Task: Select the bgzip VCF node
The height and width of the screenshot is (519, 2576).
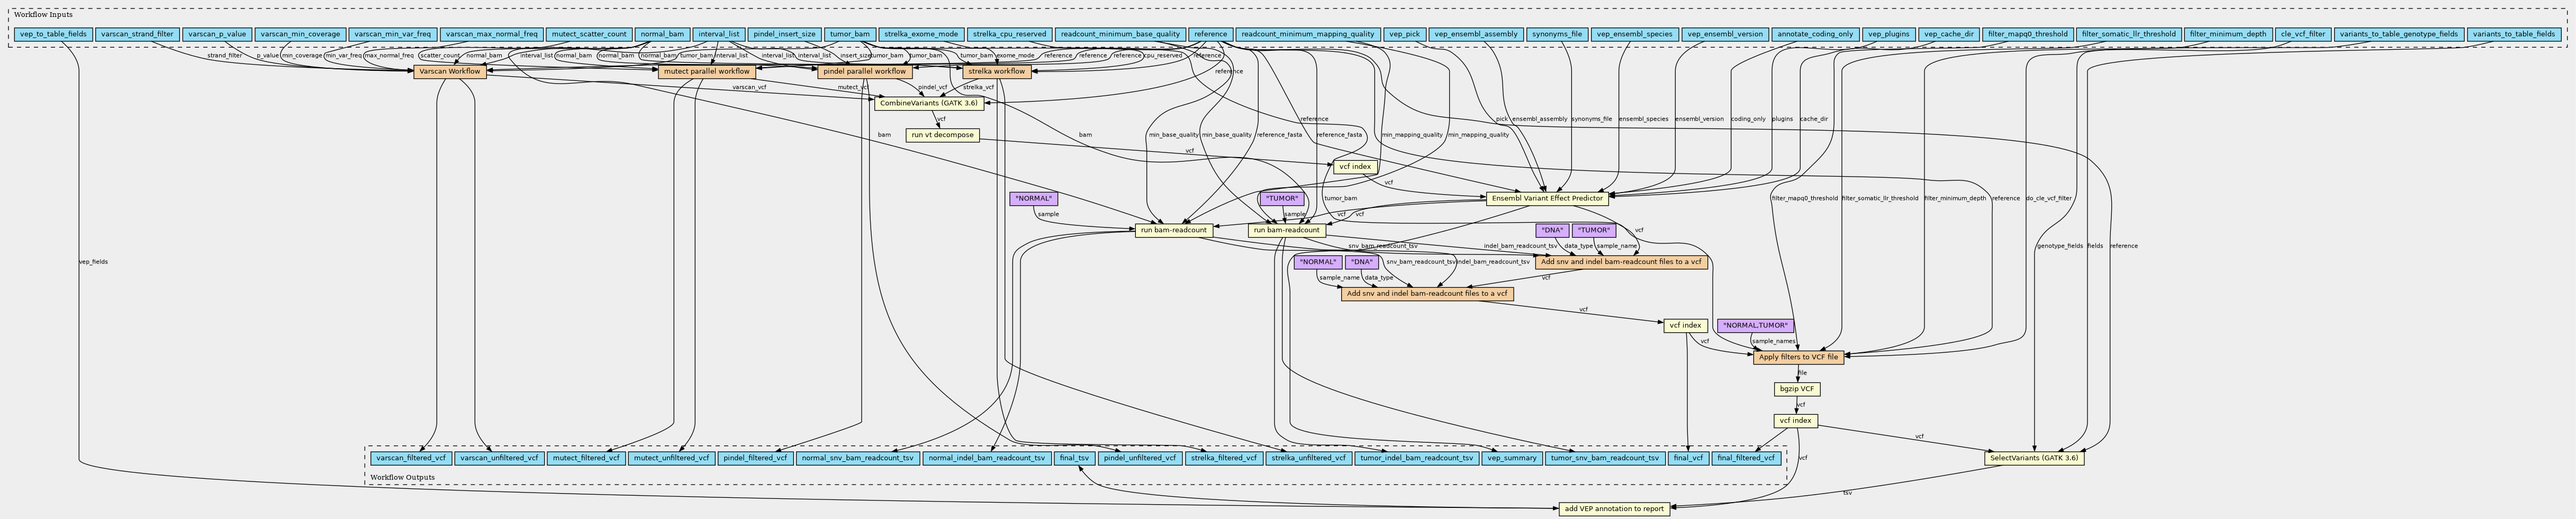Action: [1797, 389]
